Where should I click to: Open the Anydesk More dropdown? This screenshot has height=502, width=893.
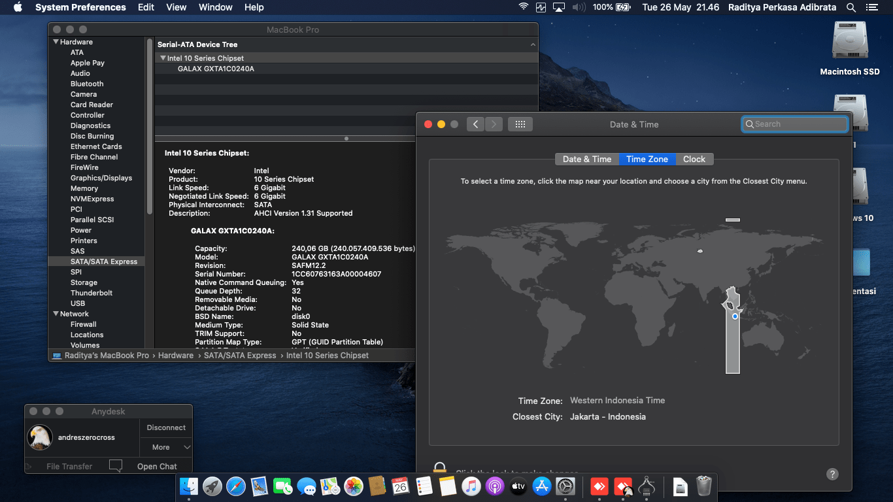(x=166, y=447)
